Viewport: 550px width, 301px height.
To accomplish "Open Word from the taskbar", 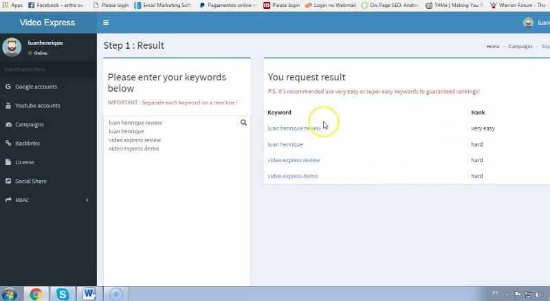I will point(89,294).
